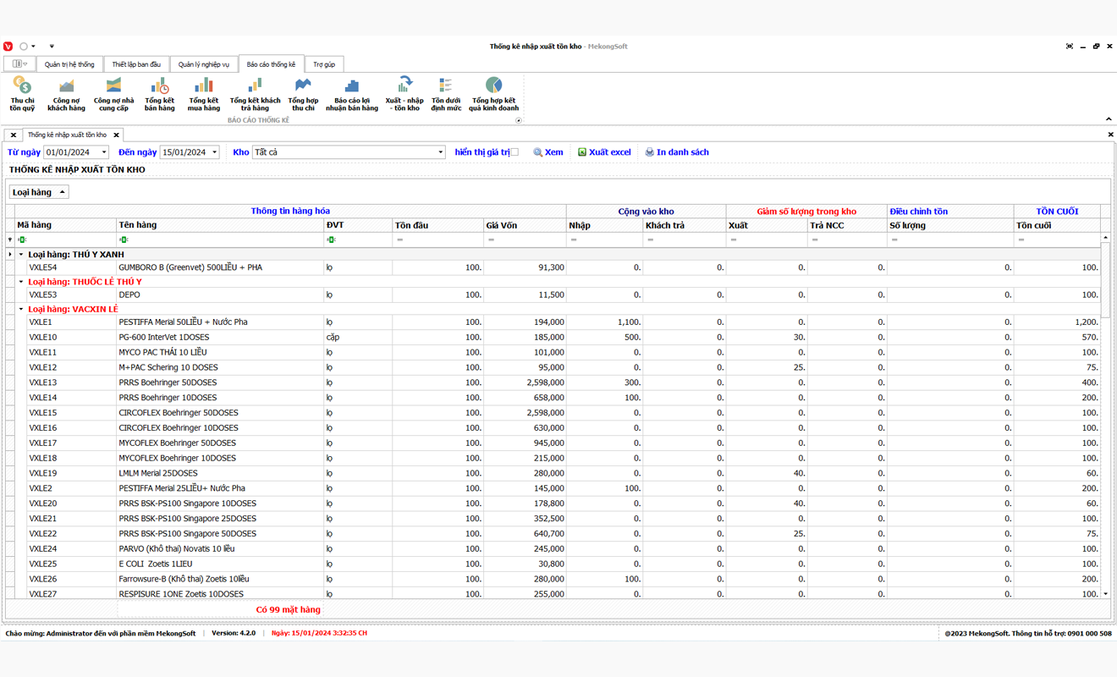Click the Báo cáo thống kê group launcher
The image size is (1117, 677).
[519, 120]
